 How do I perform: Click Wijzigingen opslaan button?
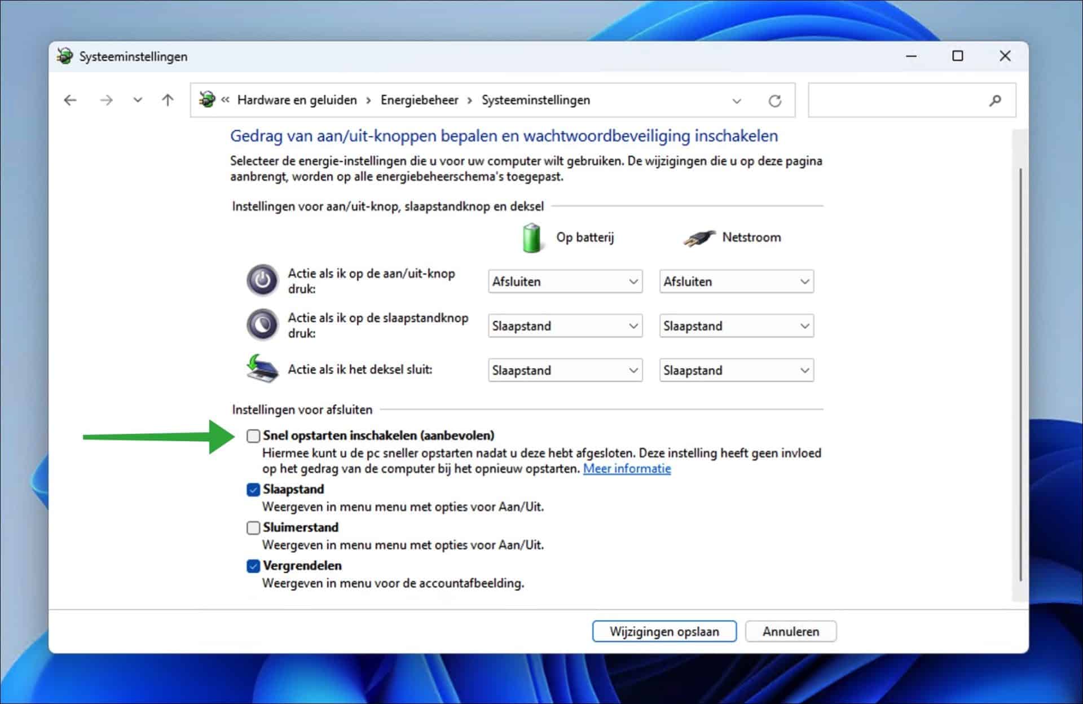tap(664, 631)
